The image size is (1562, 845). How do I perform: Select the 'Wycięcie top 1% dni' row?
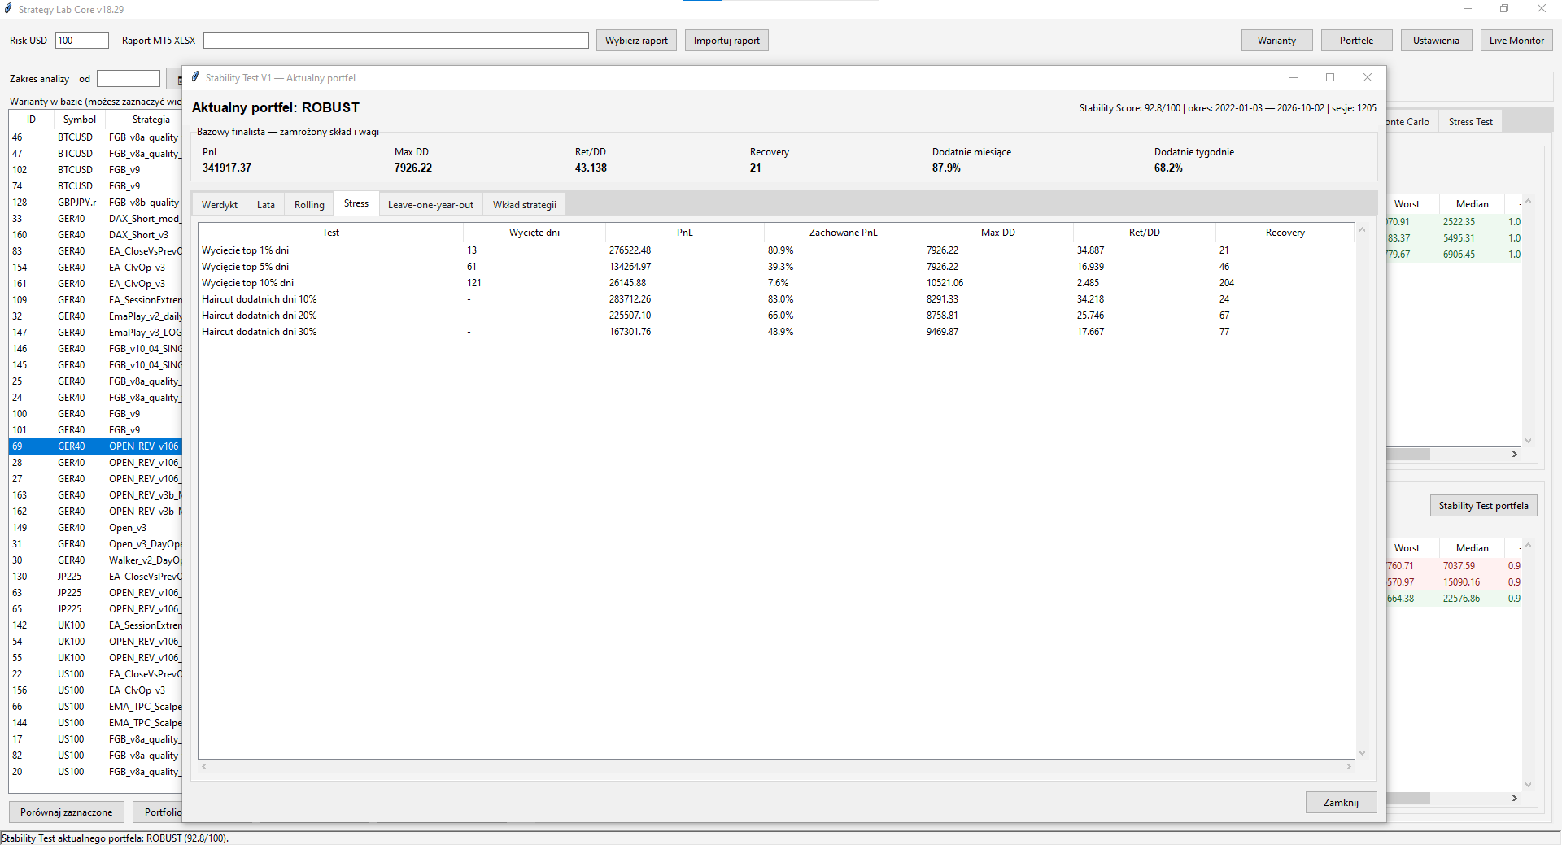(776, 250)
